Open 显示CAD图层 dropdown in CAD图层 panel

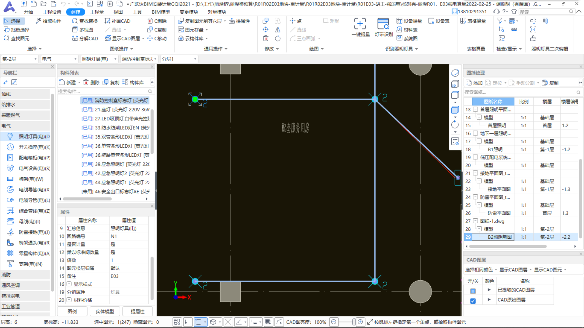click(515, 270)
